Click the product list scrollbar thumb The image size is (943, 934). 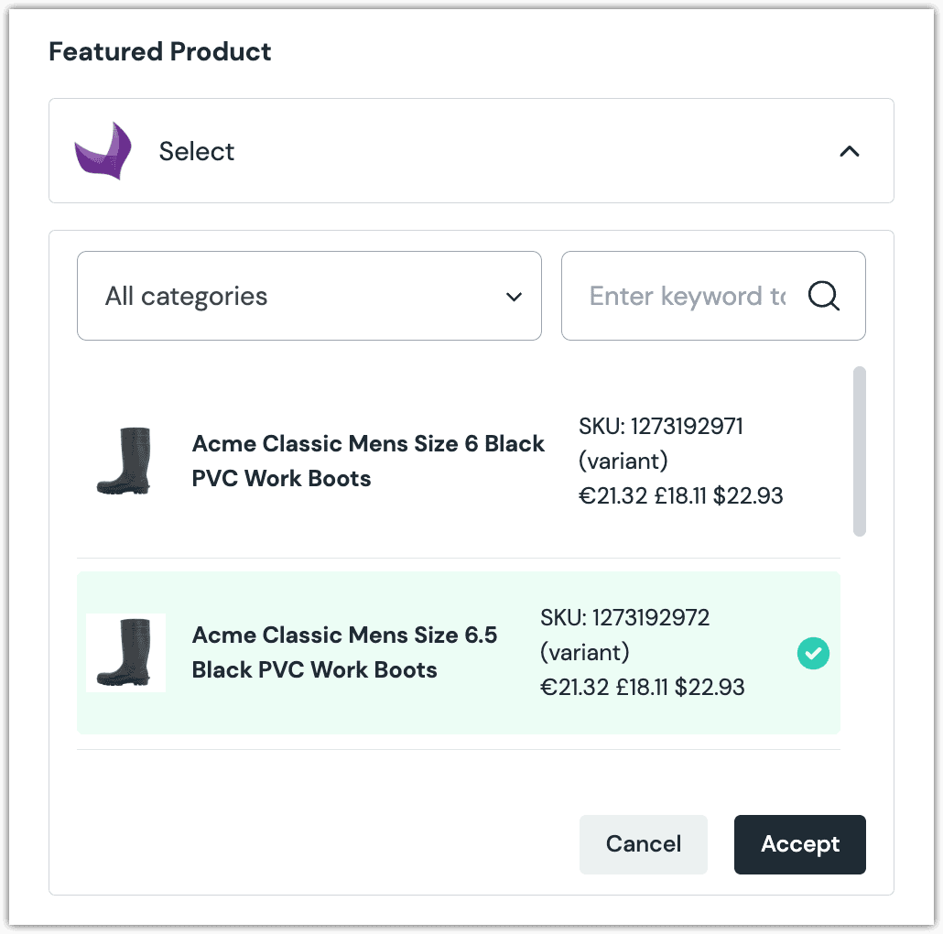coord(860,451)
